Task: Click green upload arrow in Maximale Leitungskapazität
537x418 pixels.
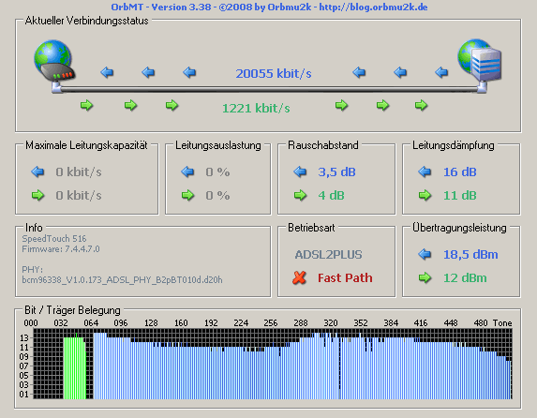Action: (37, 195)
